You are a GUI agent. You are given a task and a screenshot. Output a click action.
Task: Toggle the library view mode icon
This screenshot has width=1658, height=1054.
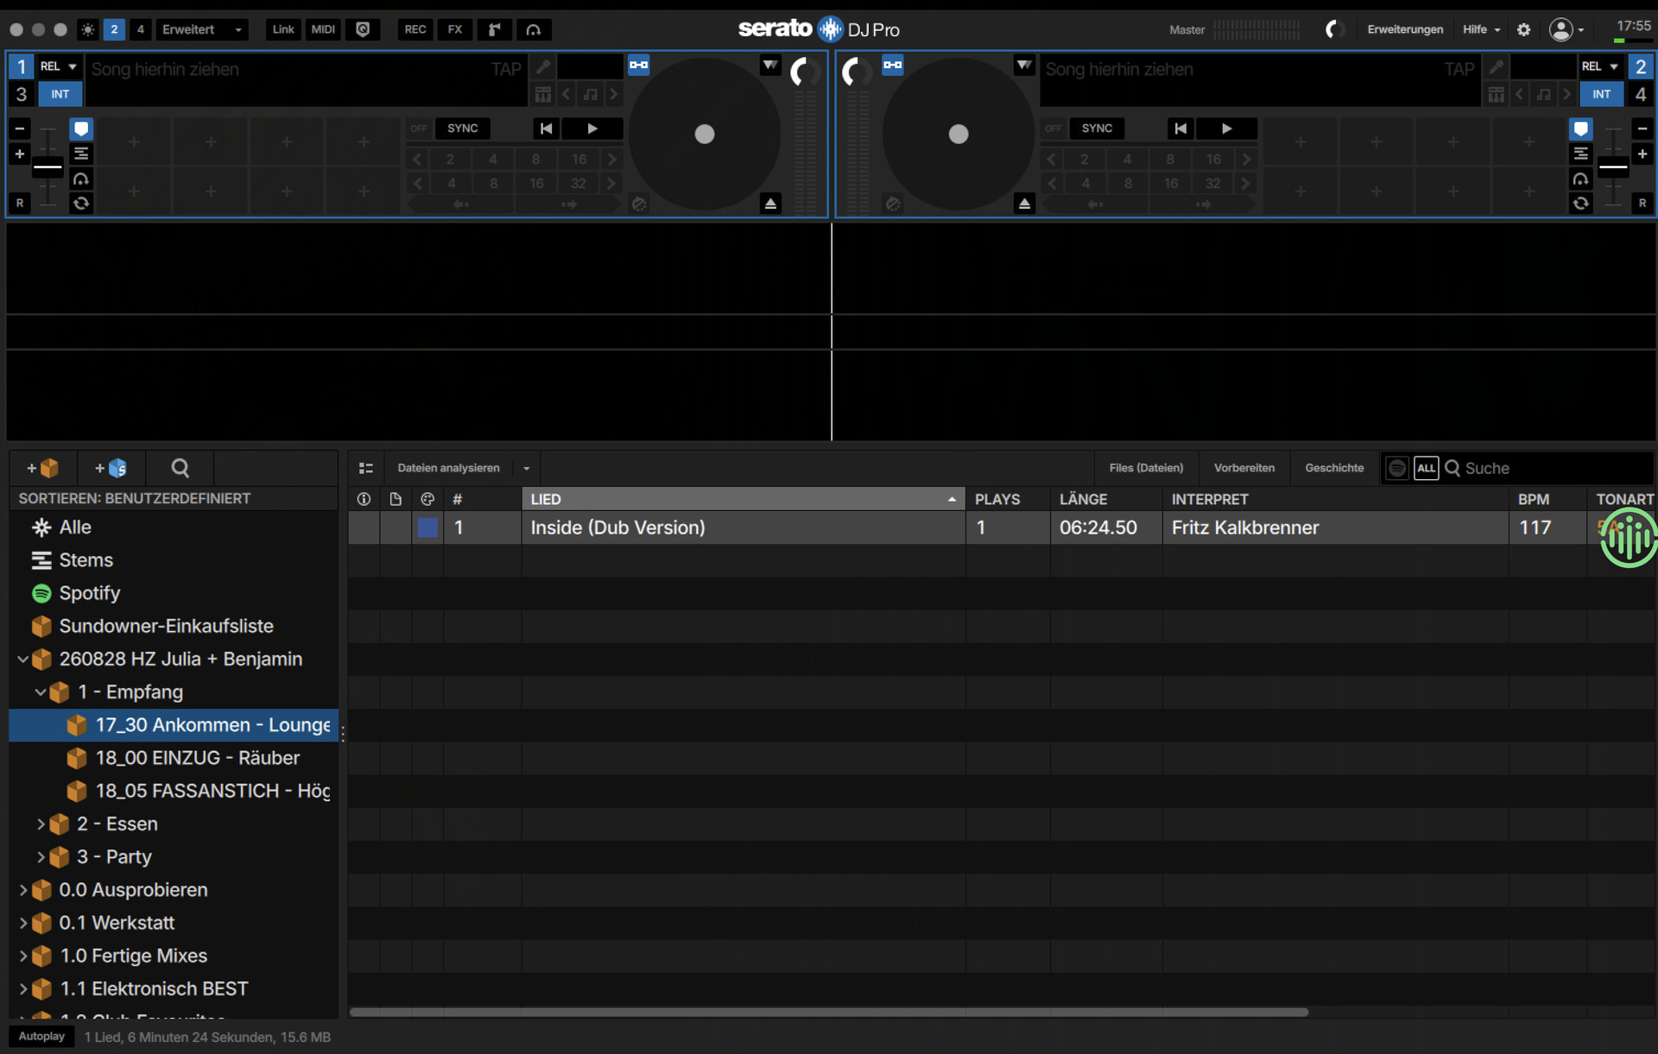pyautogui.click(x=366, y=468)
